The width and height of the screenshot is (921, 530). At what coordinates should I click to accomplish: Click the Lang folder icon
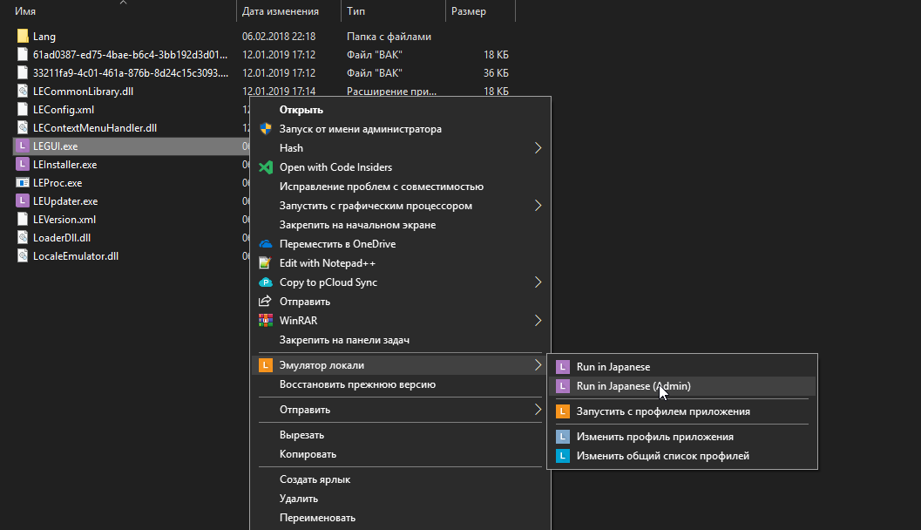(23, 36)
